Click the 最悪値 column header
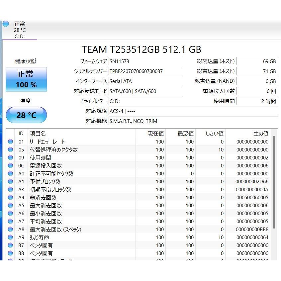This screenshot has width=281, height=281. coord(181,134)
